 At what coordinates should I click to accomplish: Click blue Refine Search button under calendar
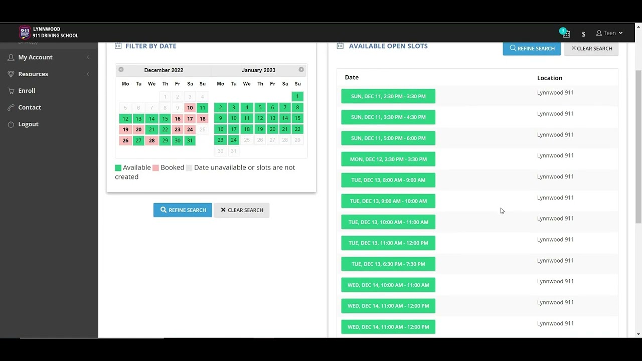183,210
